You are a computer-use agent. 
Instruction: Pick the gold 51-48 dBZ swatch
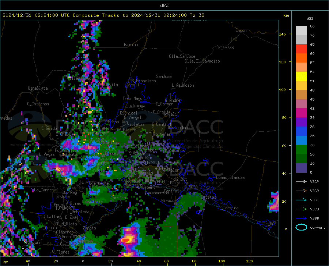coord(301,86)
